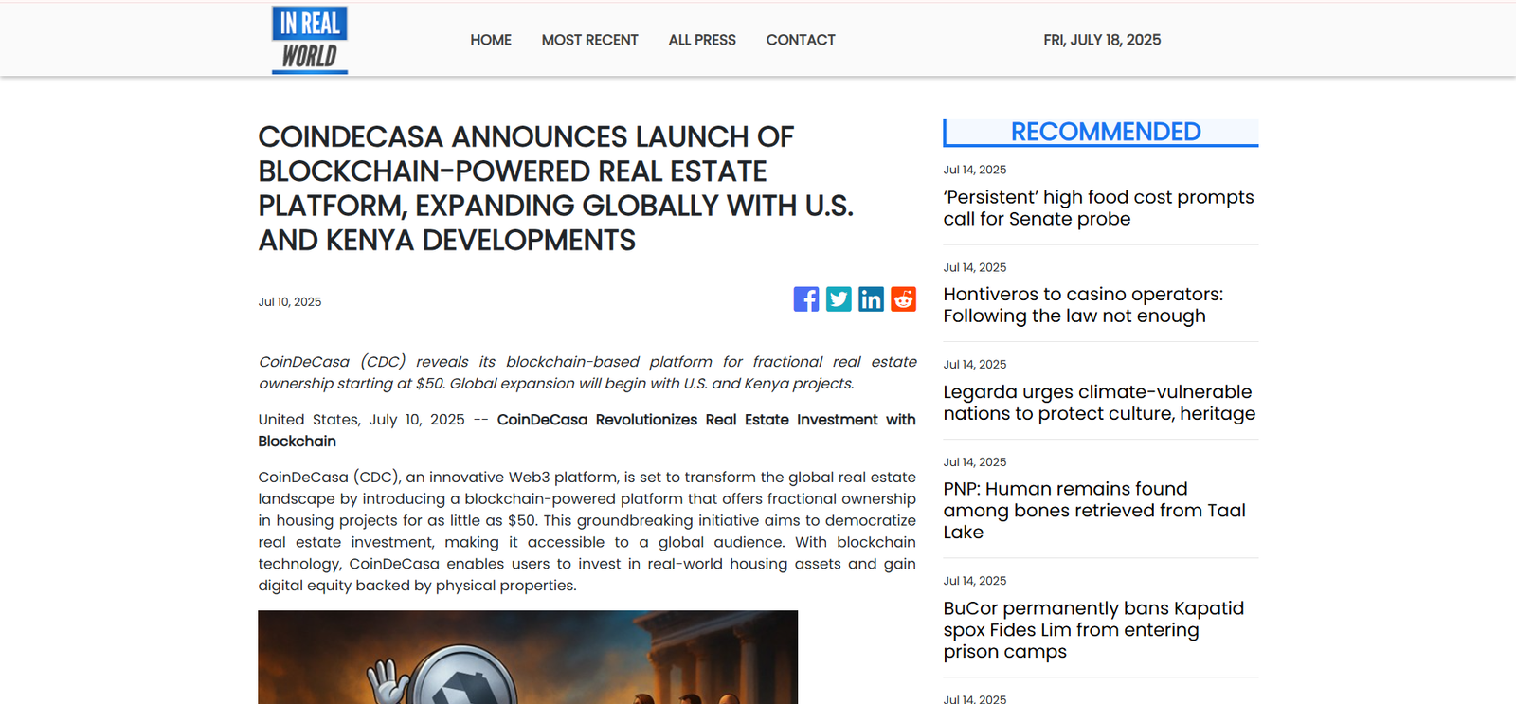The width and height of the screenshot is (1516, 704).
Task: Click the CoinDeCasa article headline
Action: 555,189
